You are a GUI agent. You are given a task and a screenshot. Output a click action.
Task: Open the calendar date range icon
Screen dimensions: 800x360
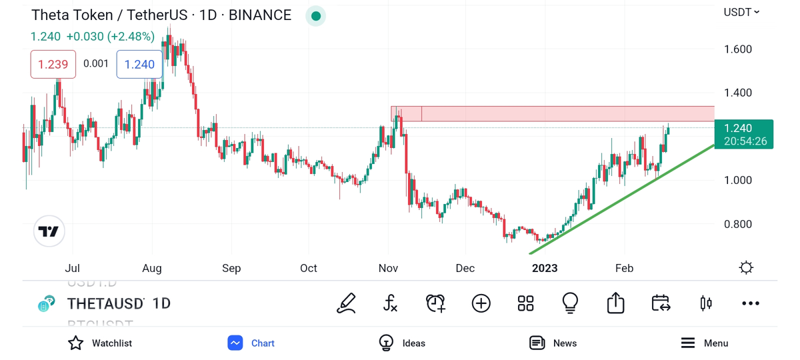coord(660,303)
